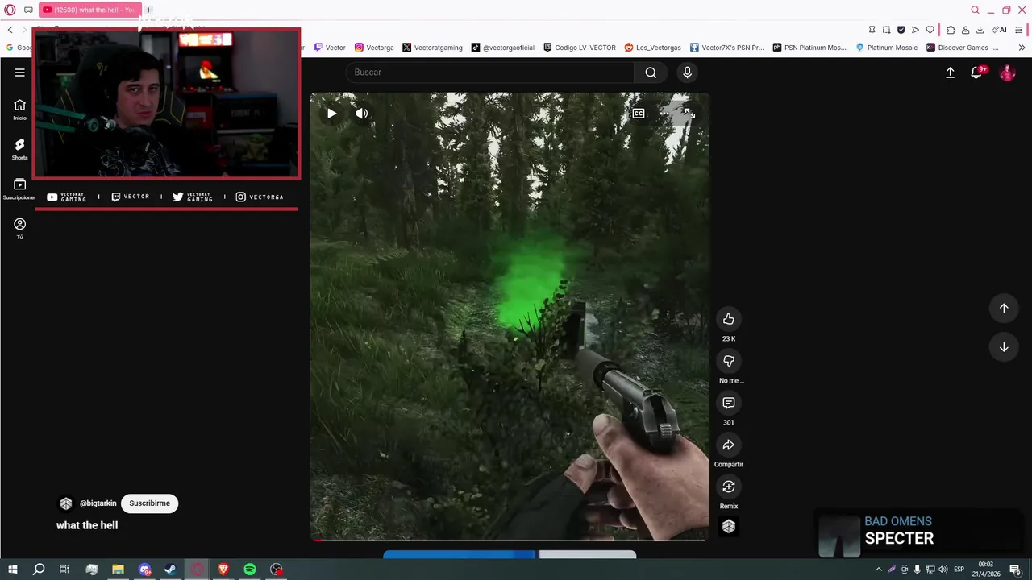Dislike the Short (No me gusta)
This screenshot has width=1032, height=580.
(x=729, y=361)
